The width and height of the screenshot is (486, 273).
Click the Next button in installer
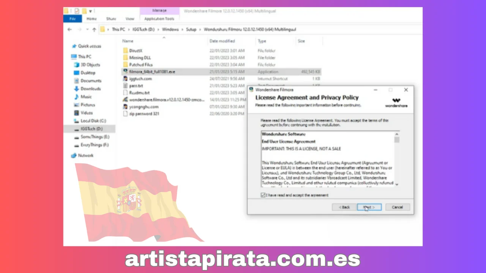tap(369, 207)
